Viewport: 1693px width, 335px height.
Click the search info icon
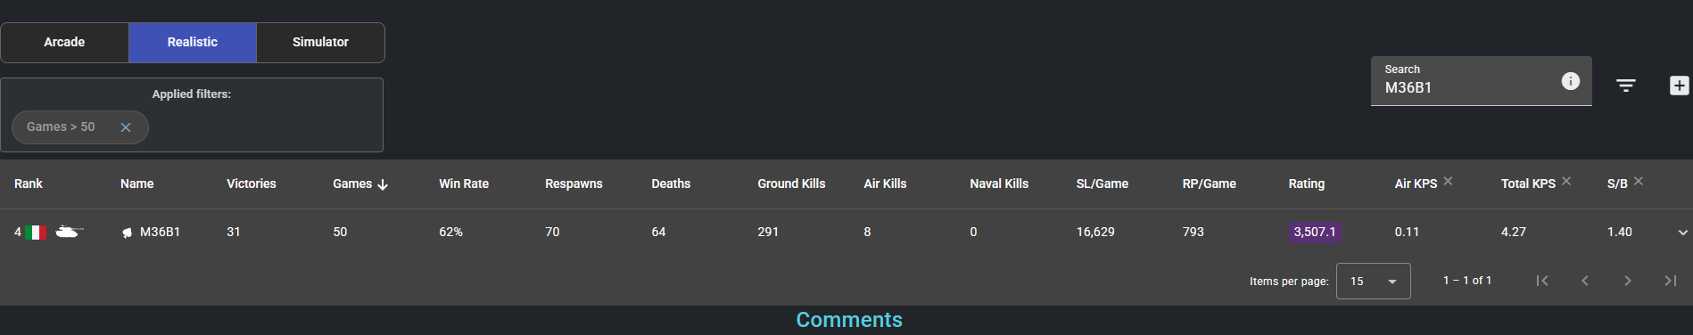tap(1571, 81)
